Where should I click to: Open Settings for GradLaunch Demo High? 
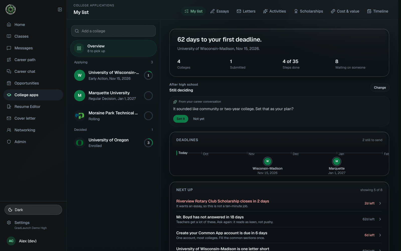point(33,225)
